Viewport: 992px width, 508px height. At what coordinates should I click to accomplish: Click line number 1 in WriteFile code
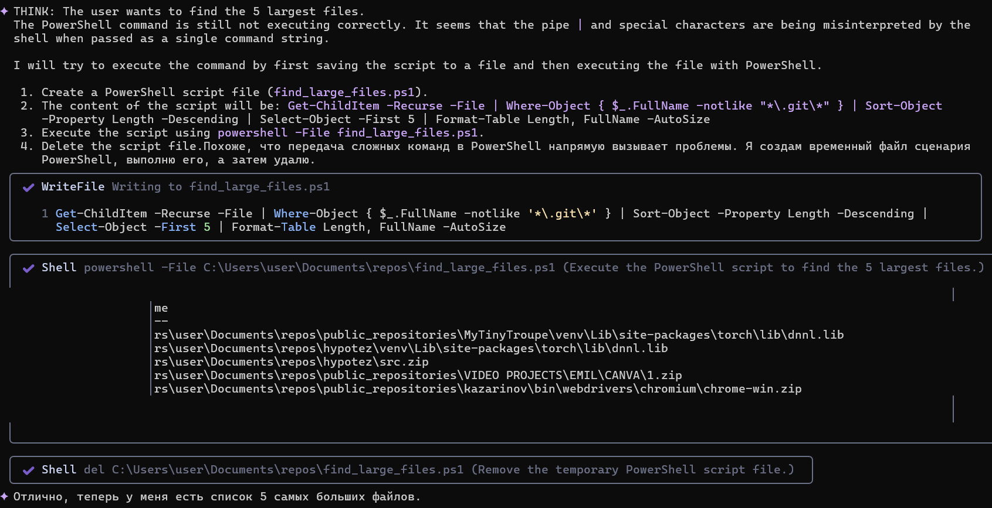pos(45,213)
